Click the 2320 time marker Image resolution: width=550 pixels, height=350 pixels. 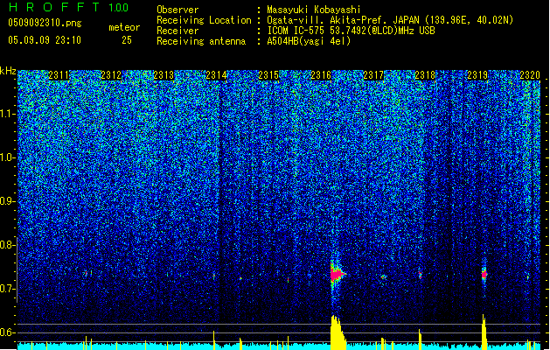530,75
